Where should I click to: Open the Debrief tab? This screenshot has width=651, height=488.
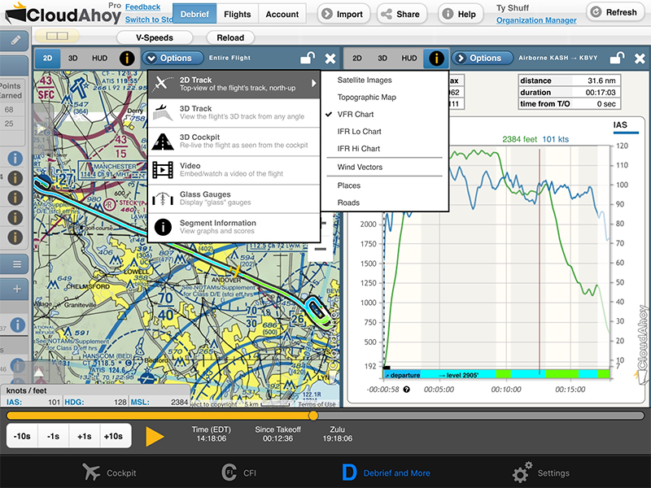pyautogui.click(x=194, y=14)
